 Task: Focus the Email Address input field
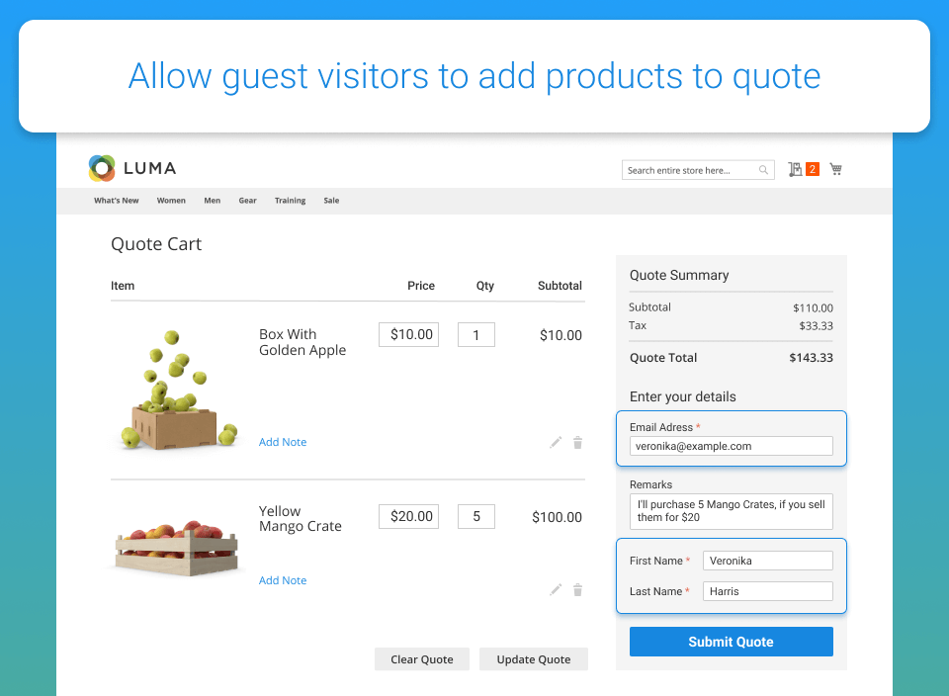click(x=731, y=446)
